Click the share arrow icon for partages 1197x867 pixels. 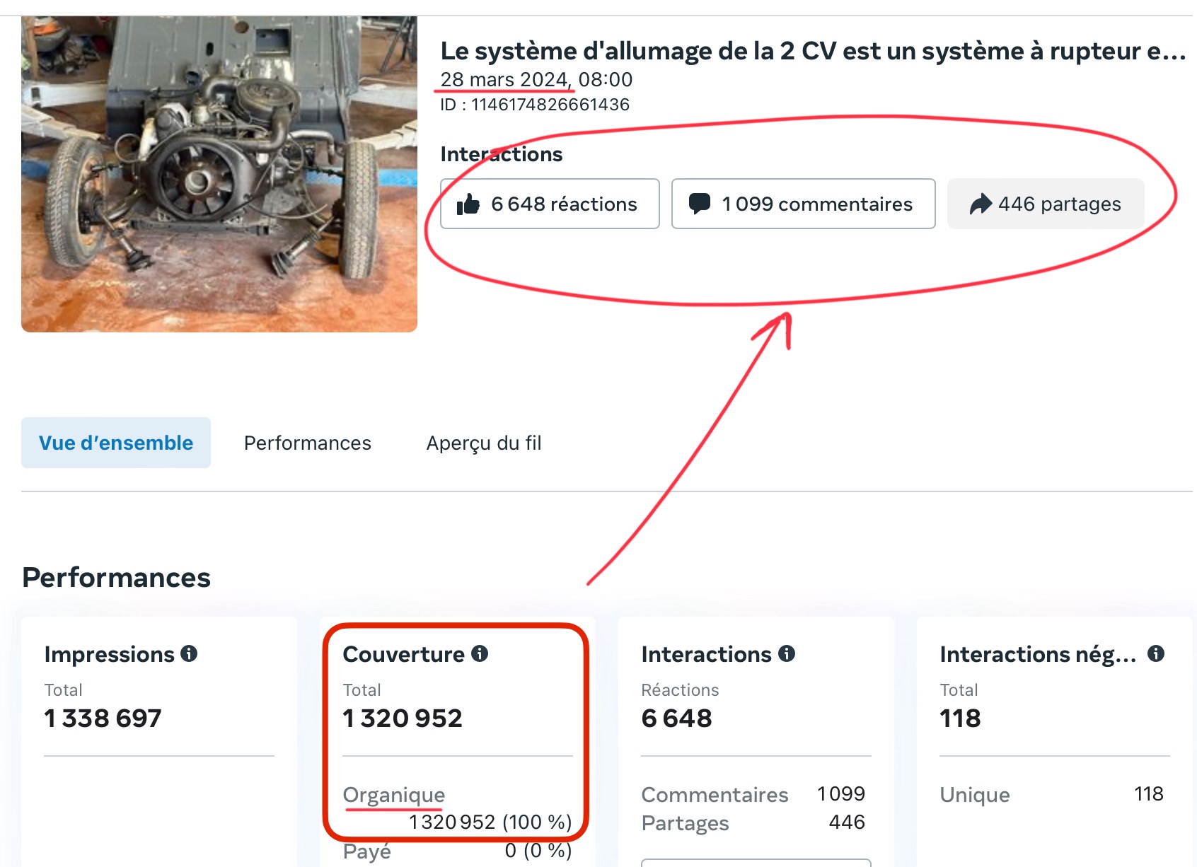[981, 204]
